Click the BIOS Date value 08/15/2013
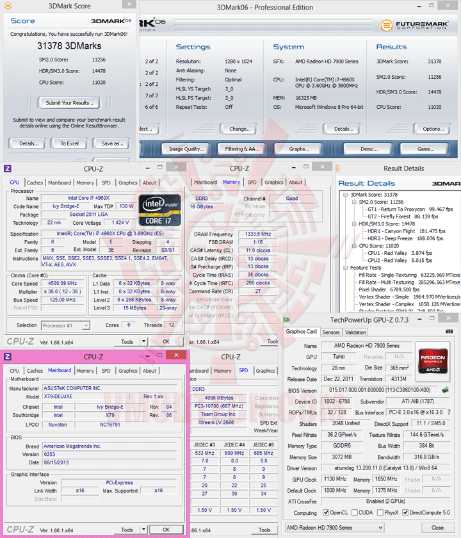 pyautogui.click(x=109, y=462)
